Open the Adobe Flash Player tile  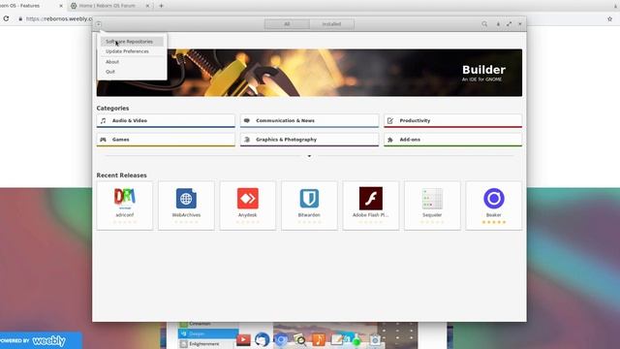pos(370,206)
